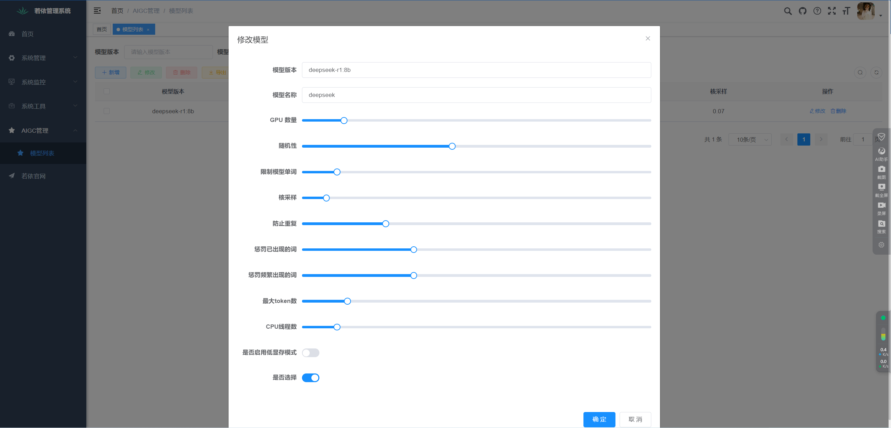Image resolution: width=891 pixels, height=428 pixels.
Task: Click the CPU线程数 slider handle
Action: point(337,327)
